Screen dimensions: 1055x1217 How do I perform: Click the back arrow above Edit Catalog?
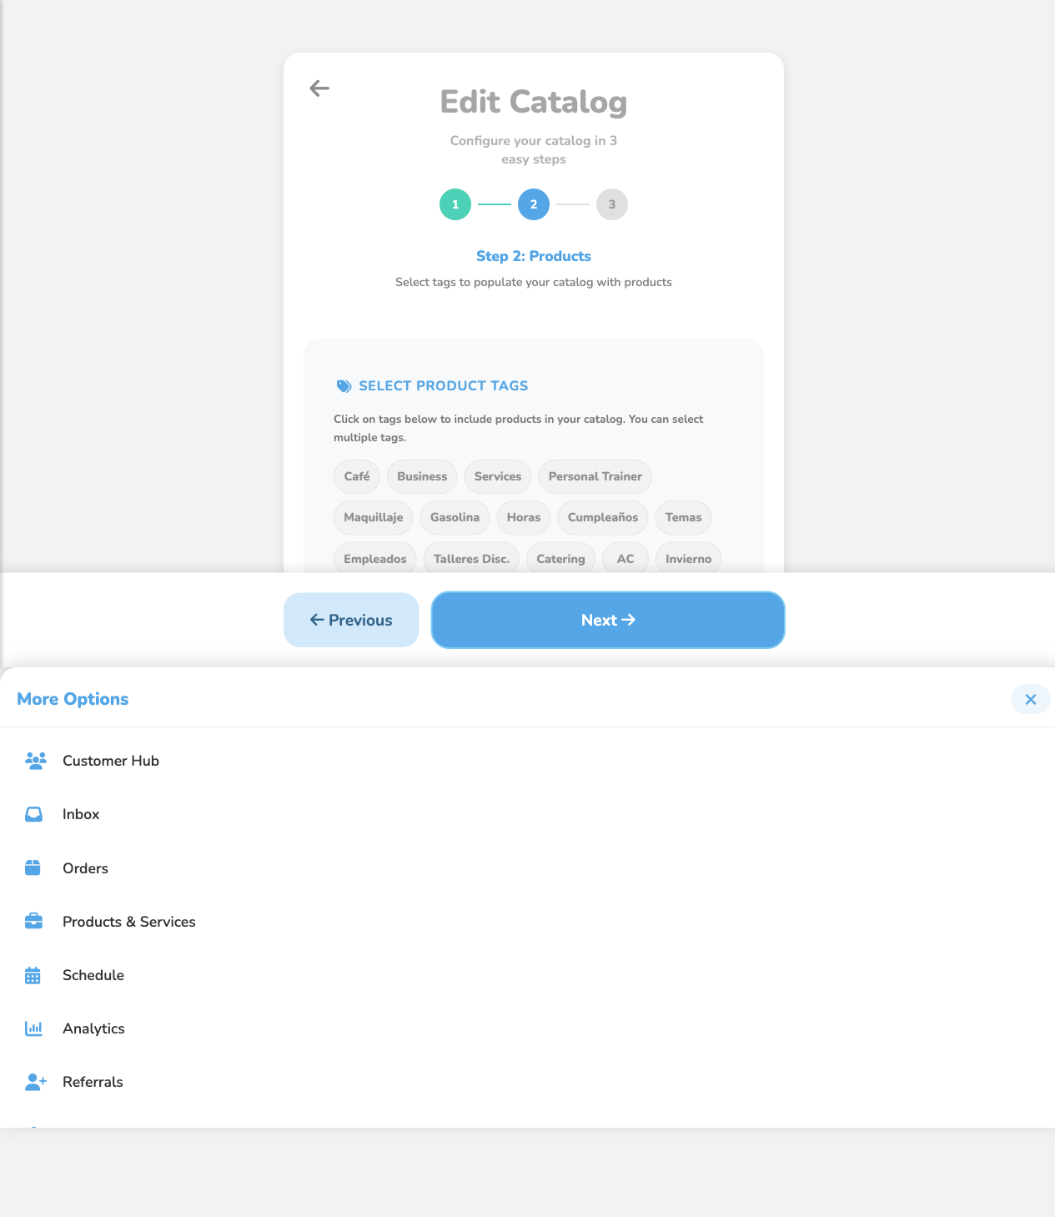[319, 88]
